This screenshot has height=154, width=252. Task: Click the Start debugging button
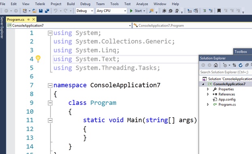[138, 11]
